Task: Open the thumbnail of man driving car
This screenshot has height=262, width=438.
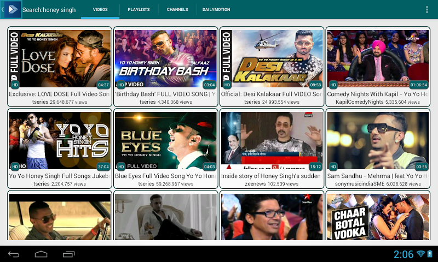Action: pyautogui.click(x=60, y=217)
